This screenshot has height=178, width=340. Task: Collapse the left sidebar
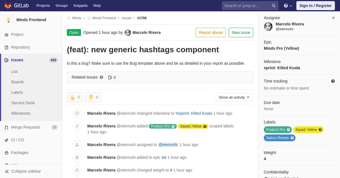tap(23, 171)
